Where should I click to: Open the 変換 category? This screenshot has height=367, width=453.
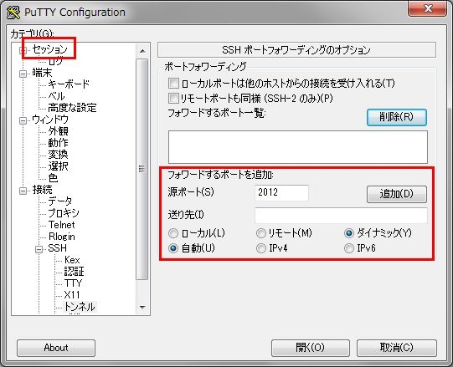click(x=58, y=155)
